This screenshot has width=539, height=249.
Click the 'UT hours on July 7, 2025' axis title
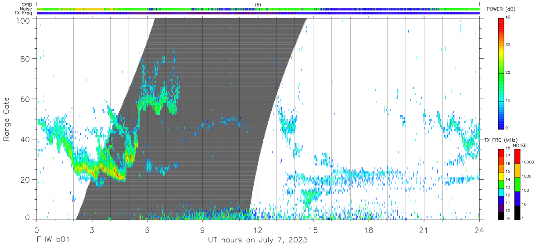coord(258,240)
